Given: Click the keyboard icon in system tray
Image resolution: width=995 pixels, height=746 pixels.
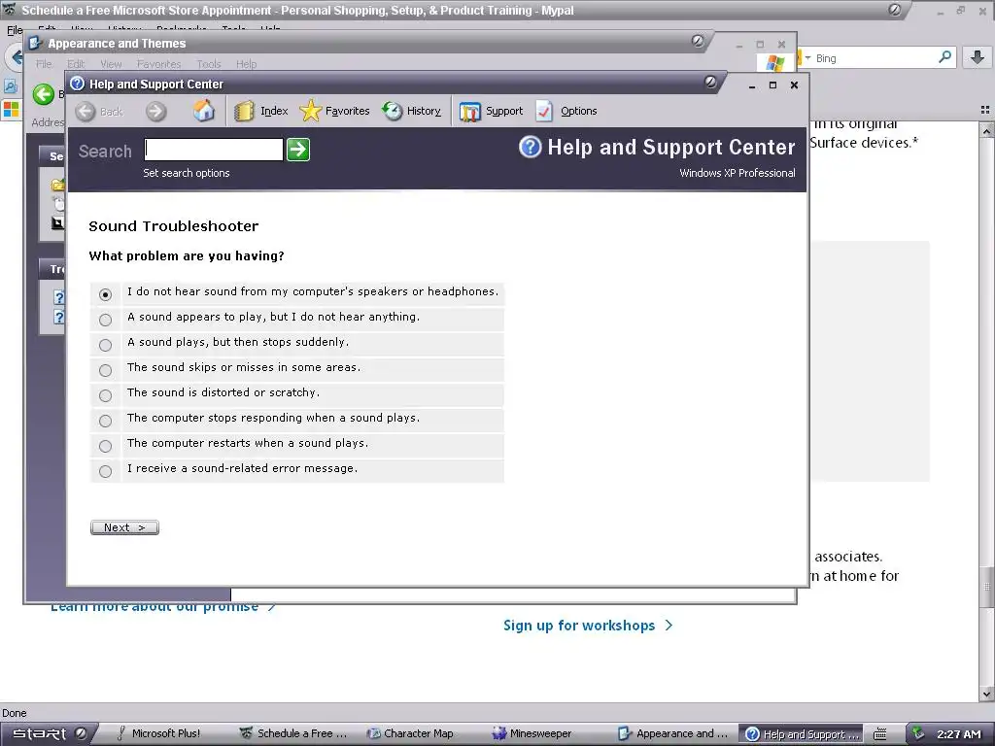Looking at the screenshot, I should click(879, 734).
